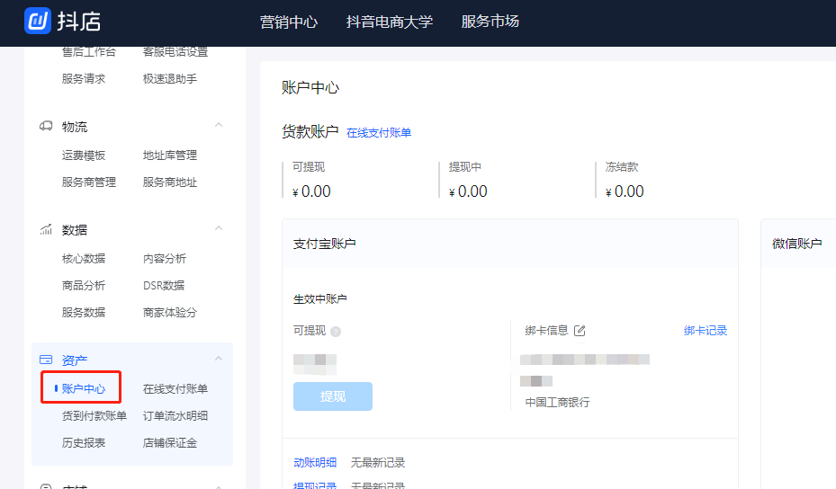This screenshot has height=489, width=836.
Task: Collapse the 资产 section chevron
Action: [218, 360]
